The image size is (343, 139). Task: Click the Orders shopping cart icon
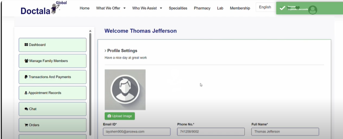[26, 125]
